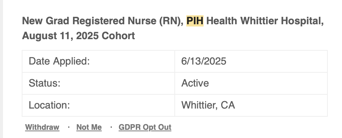Click the Location label cell
The width and height of the screenshot is (342, 138).
pyautogui.click(x=98, y=106)
